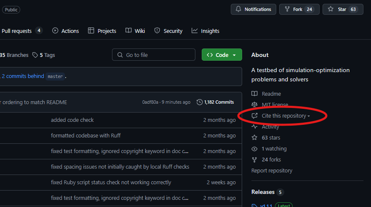
Task: Click the master branch label
Action: (55, 76)
